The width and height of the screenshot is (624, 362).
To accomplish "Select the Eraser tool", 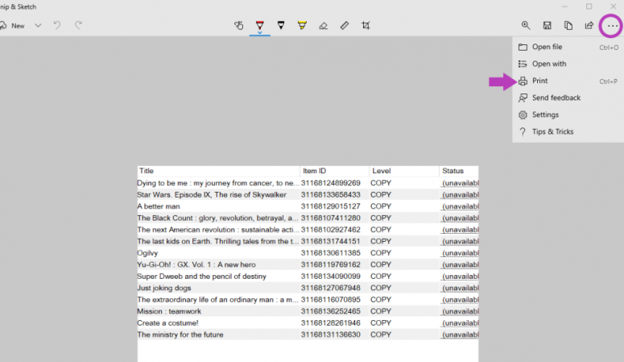I will point(323,26).
